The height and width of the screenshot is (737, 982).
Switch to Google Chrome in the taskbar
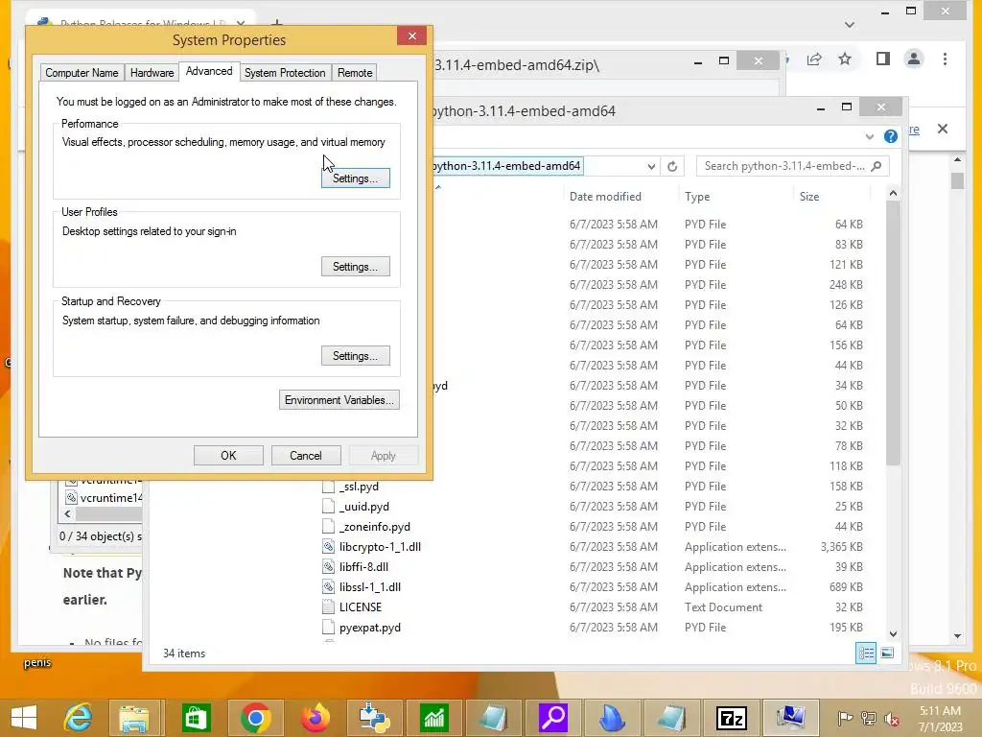[x=255, y=717]
